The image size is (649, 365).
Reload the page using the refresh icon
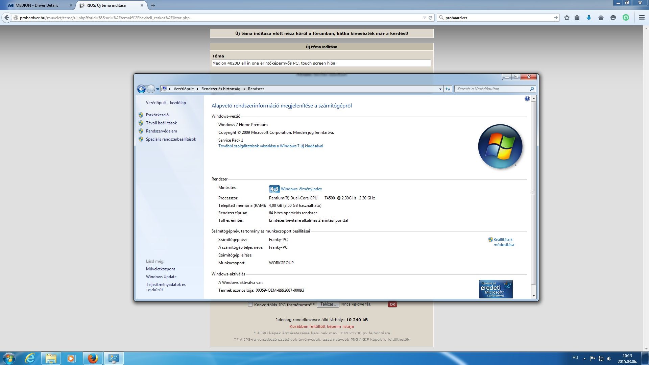click(x=430, y=18)
